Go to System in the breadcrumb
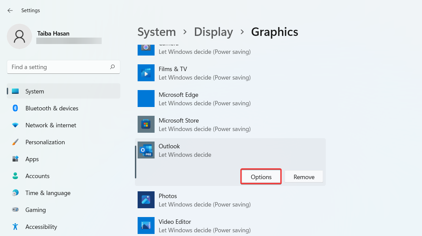The width and height of the screenshot is (422, 236). click(x=157, y=32)
